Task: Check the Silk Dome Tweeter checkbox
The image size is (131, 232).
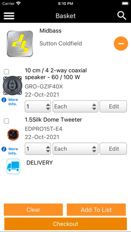Action: point(6,121)
